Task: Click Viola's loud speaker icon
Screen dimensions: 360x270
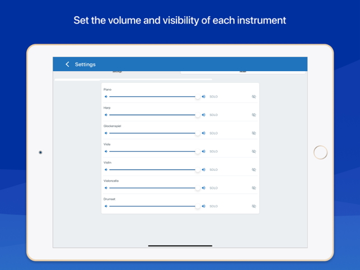Action: [204, 151]
